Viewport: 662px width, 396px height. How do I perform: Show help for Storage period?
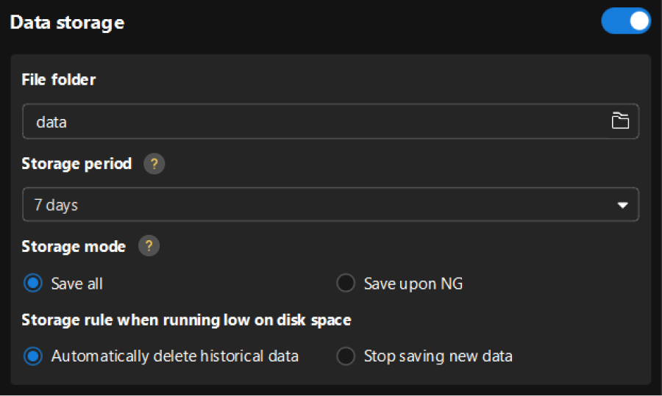coord(154,164)
